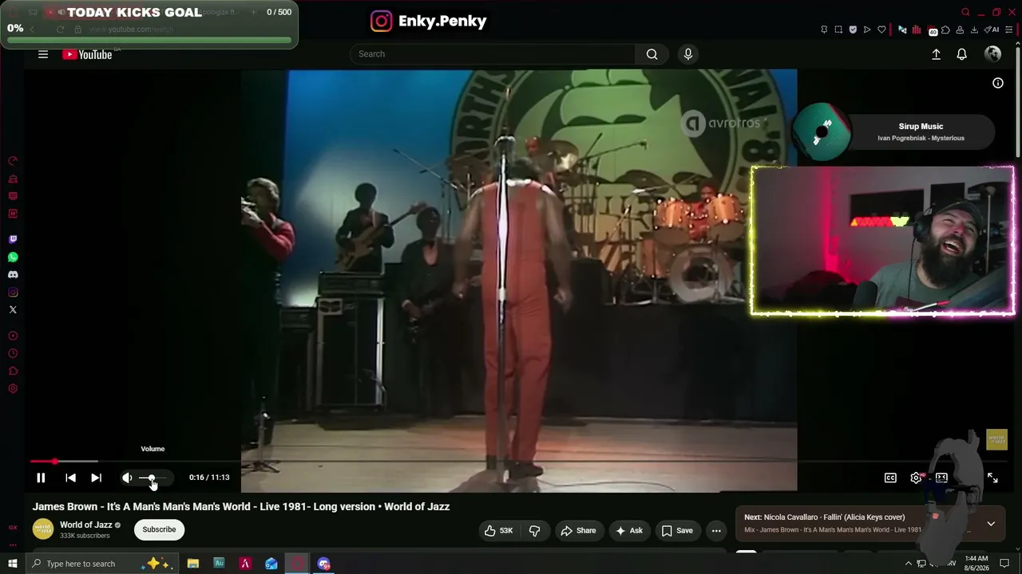Expand the Next mix playlist panel

[991, 524]
